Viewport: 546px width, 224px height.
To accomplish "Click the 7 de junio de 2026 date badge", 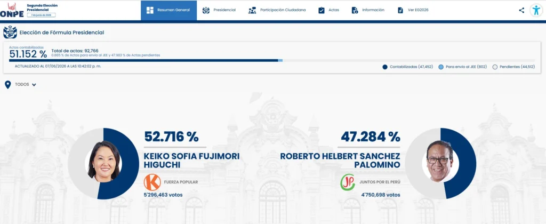I will coord(41,15).
